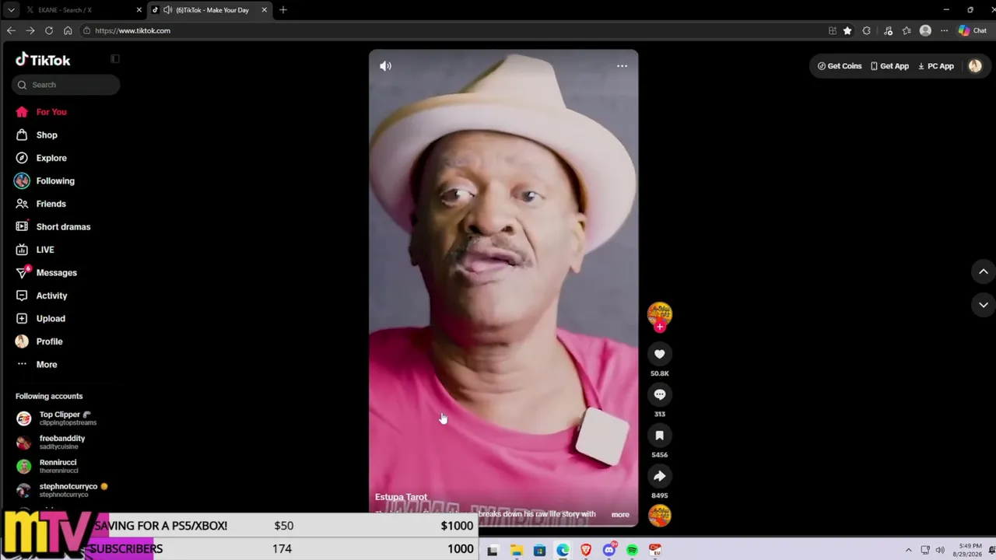Go back in browser history

pos(11,30)
